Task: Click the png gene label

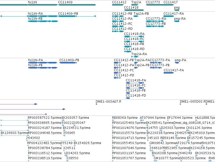Action: click(177, 8)
